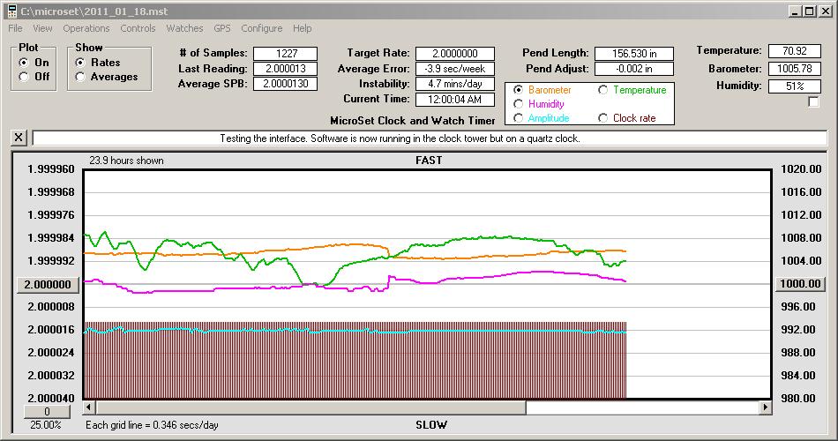The height and width of the screenshot is (441, 838).
Task: Click 'MicroSet Clock and Watch Timer' title text
Action: (413, 121)
